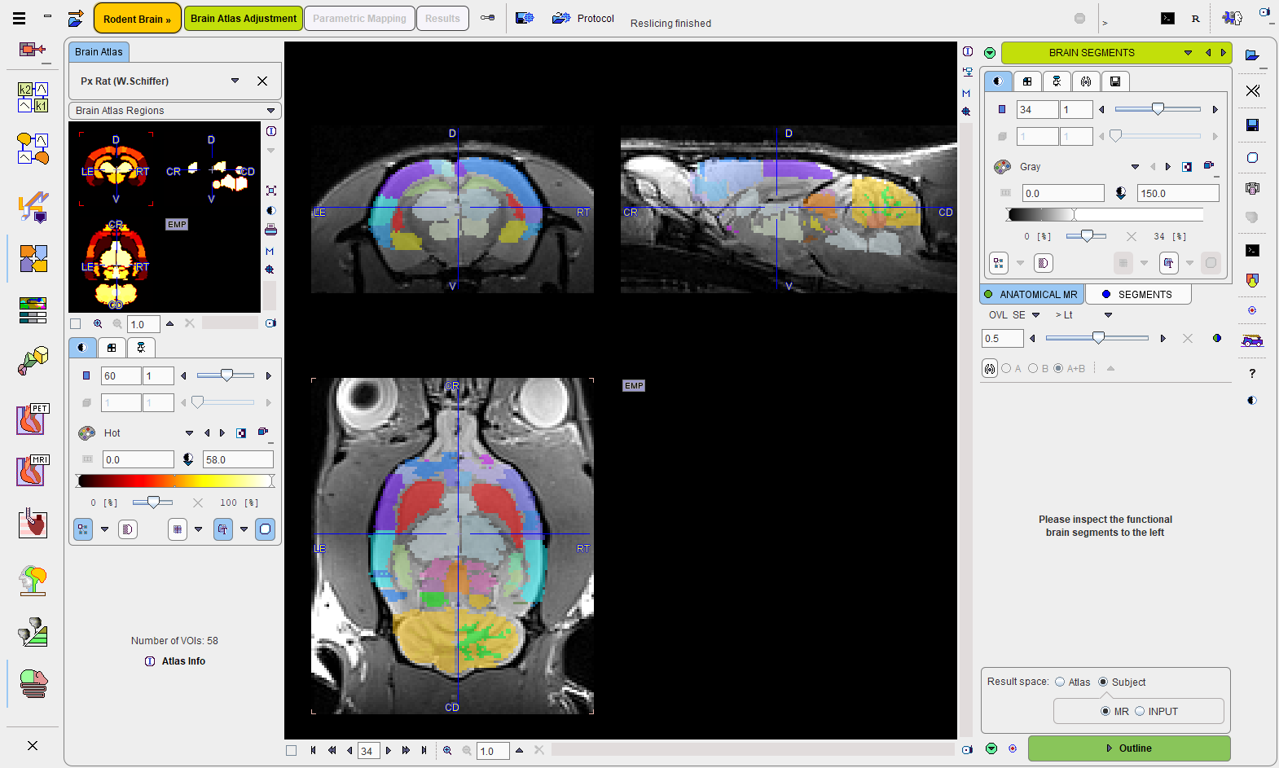Click the 3D rendering tool in left sidebar
Image resolution: width=1279 pixels, height=768 pixels.
(33, 361)
